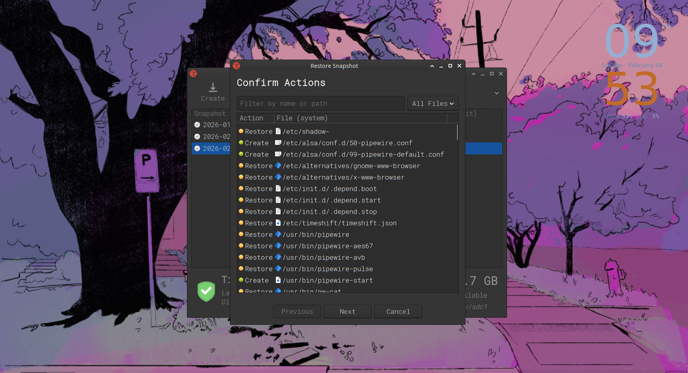The width and height of the screenshot is (688, 373).
Task: Select the /etc/timeshift/timeshift.json path
Action: [339, 223]
